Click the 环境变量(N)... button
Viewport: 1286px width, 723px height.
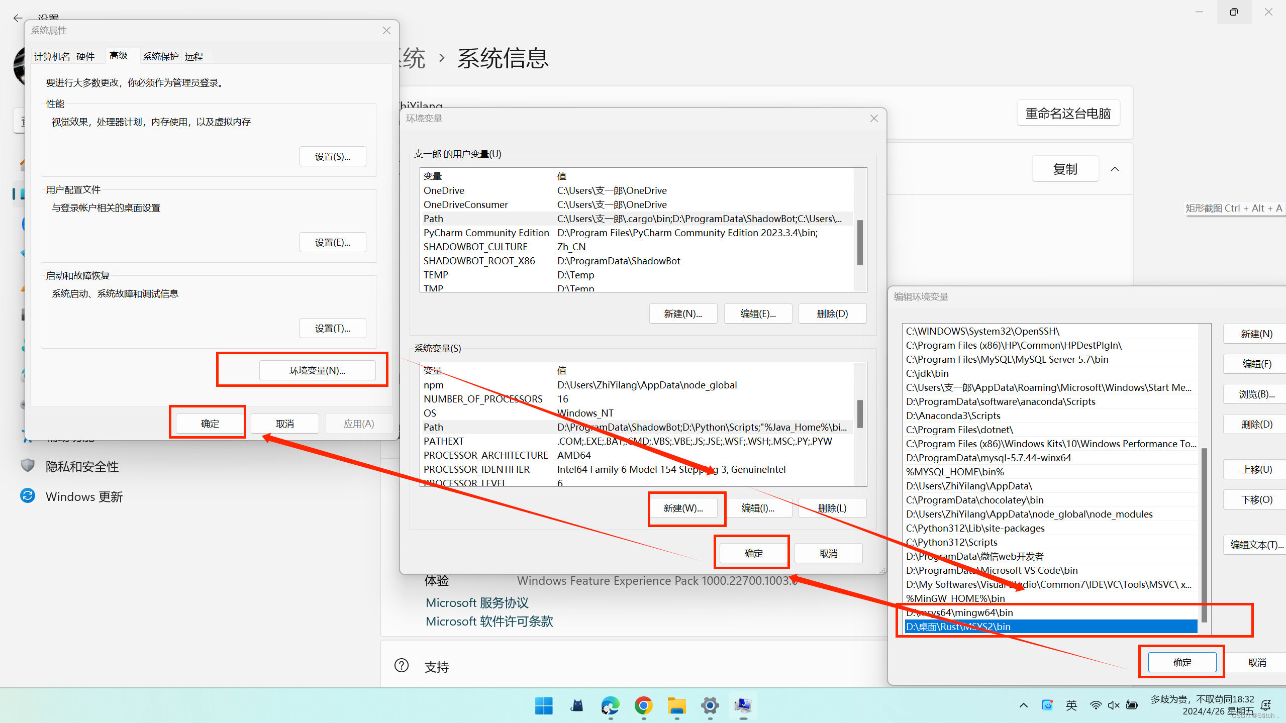pyautogui.click(x=317, y=370)
